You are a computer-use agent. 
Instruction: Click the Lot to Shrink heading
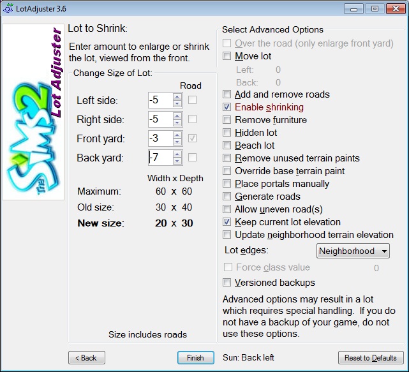(98, 29)
